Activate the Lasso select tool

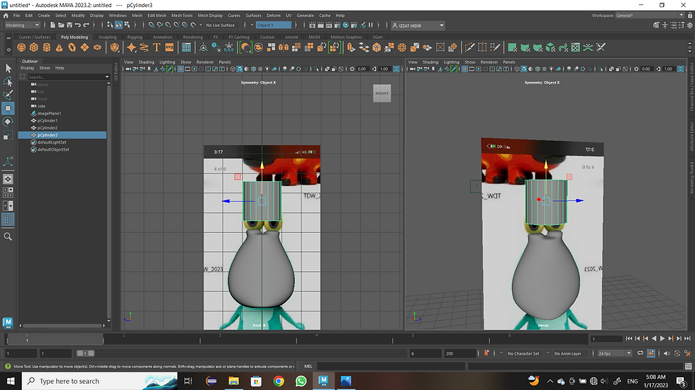click(x=8, y=81)
